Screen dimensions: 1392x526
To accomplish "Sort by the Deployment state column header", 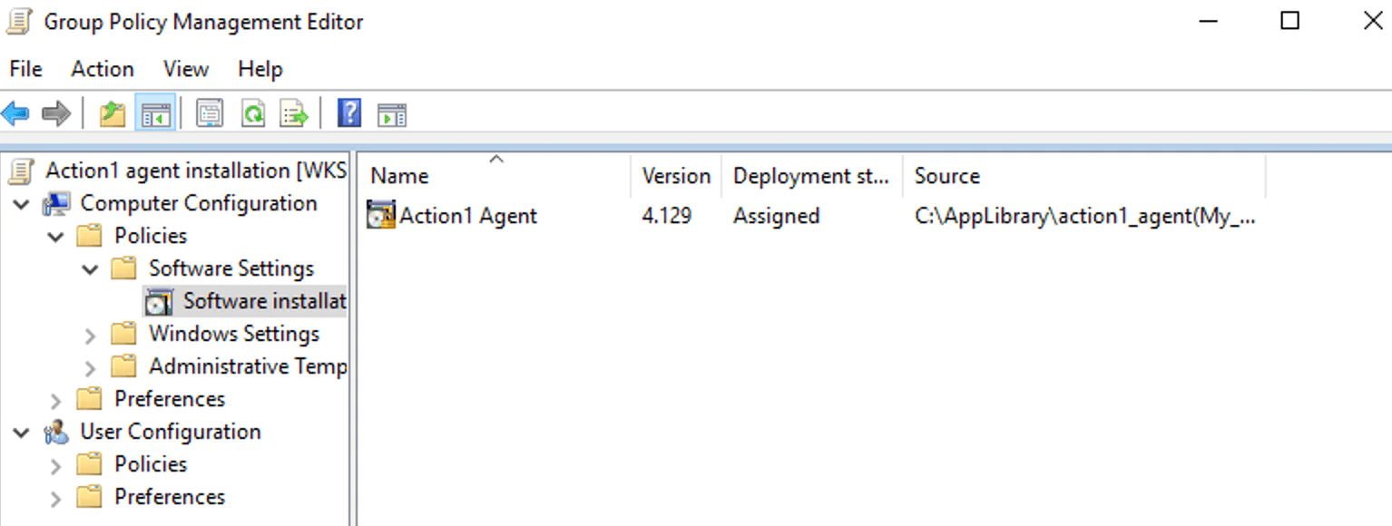I will click(812, 176).
